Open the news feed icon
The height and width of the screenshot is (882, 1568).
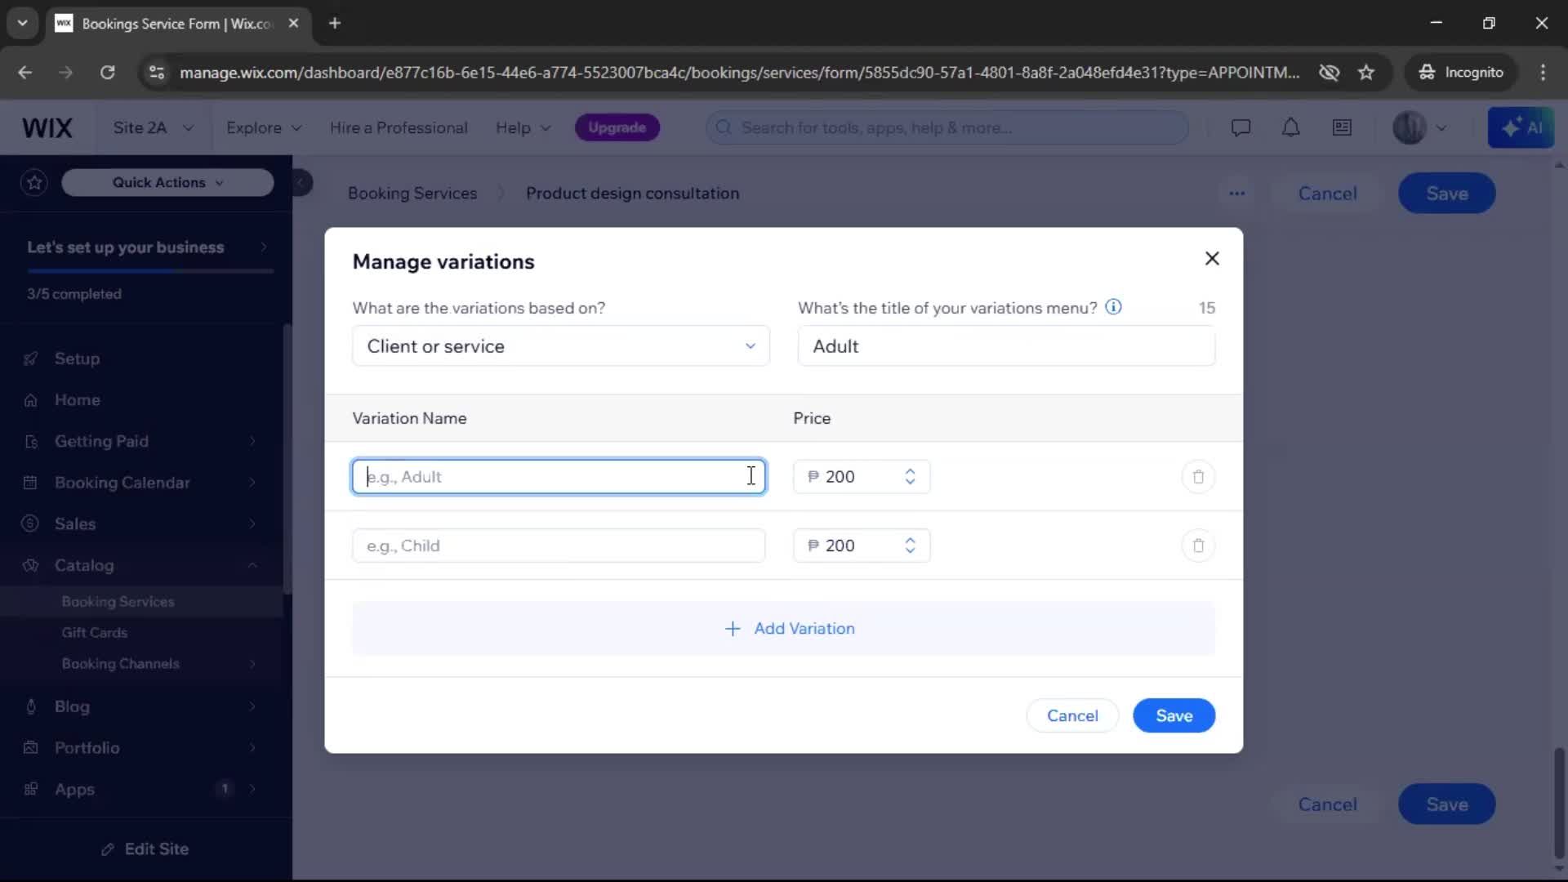point(1341,128)
